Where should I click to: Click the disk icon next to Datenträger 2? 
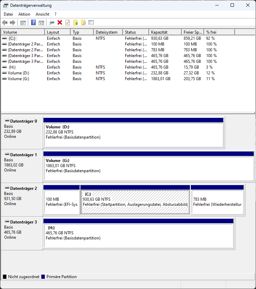pyautogui.click(x=7, y=188)
